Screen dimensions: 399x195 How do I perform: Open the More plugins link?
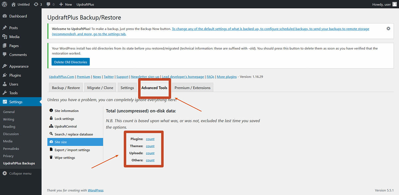click(227, 77)
